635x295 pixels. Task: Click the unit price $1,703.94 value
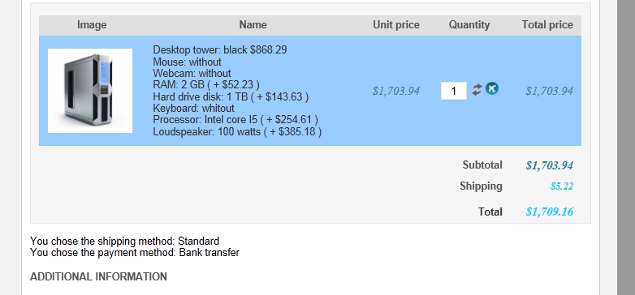pyautogui.click(x=396, y=91)
